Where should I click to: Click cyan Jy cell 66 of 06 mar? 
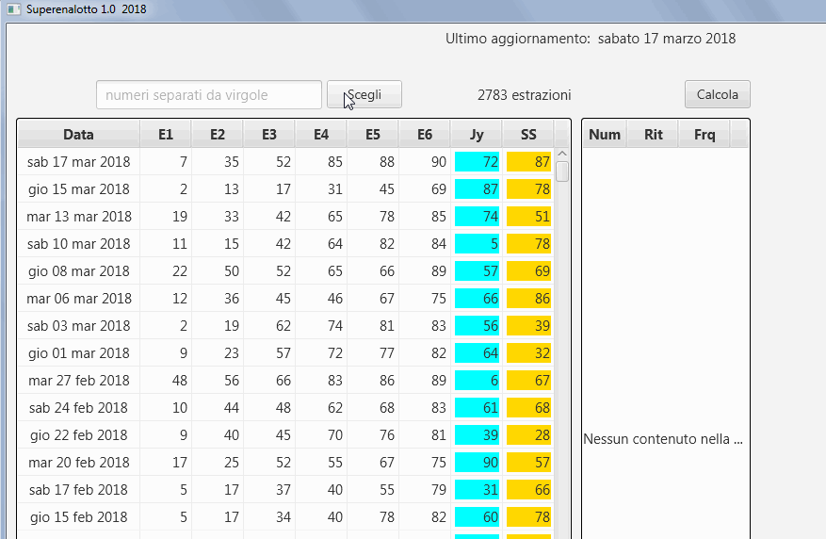click(x=477, y=299)
